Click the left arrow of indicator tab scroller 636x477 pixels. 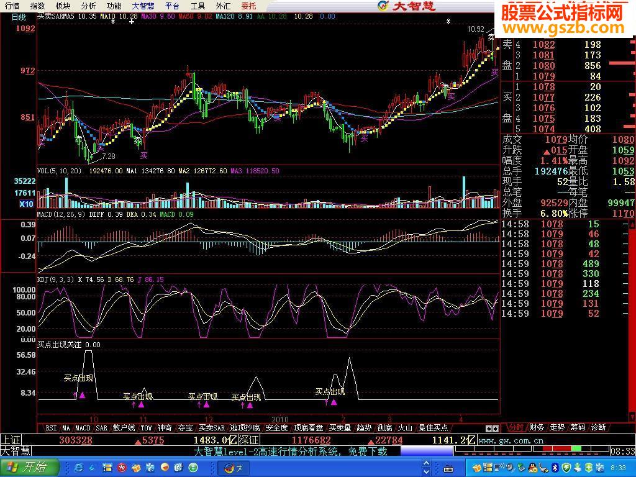point(489,429)
